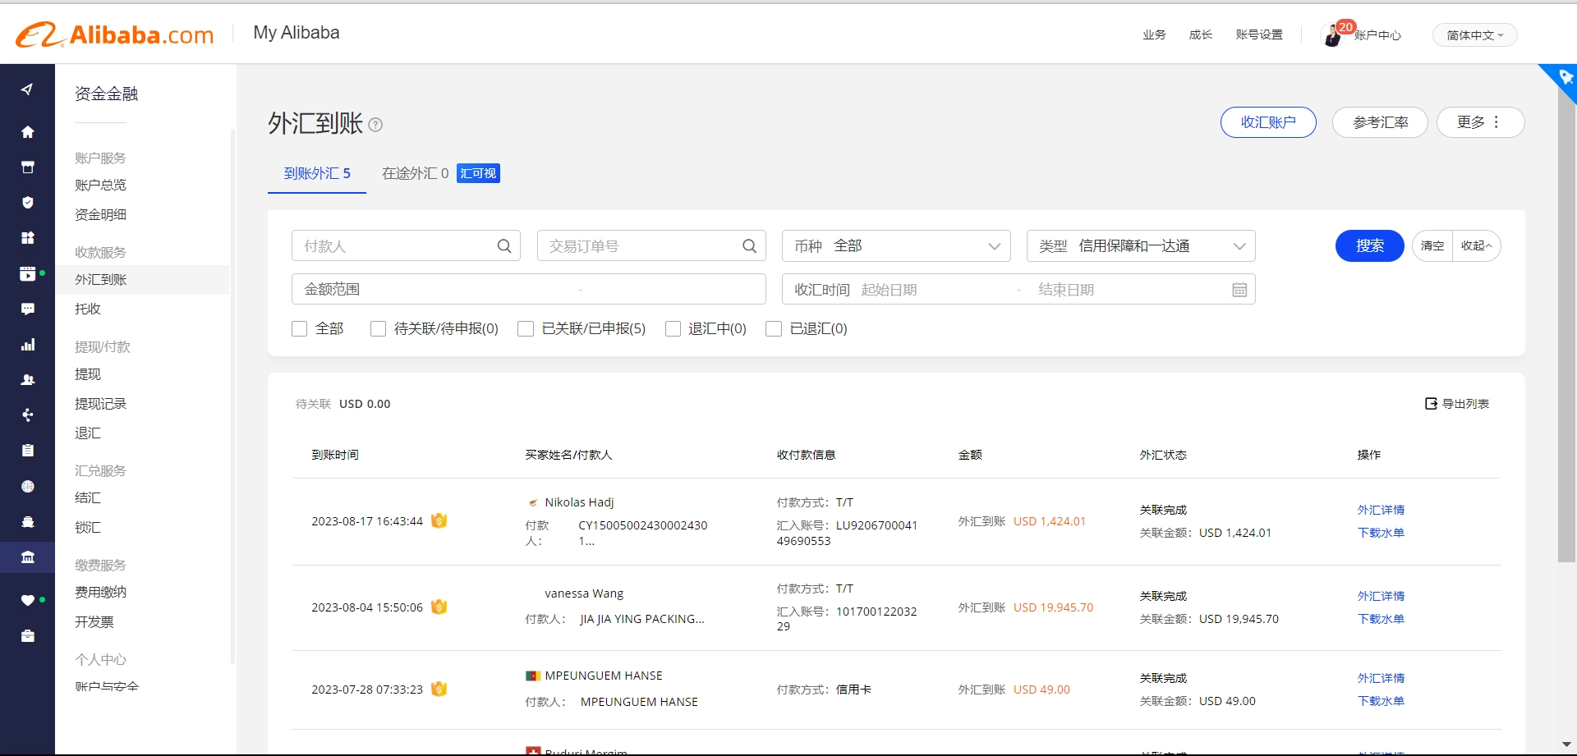Click crown badge next to 2023-08-04 row

tap(439, 607)
